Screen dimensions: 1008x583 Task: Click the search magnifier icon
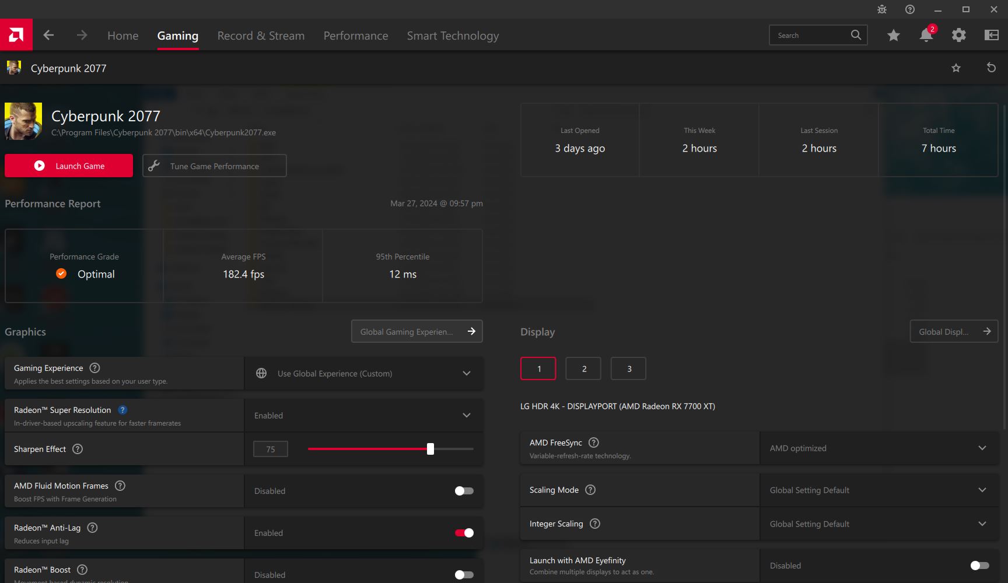(x=856, y=35)
